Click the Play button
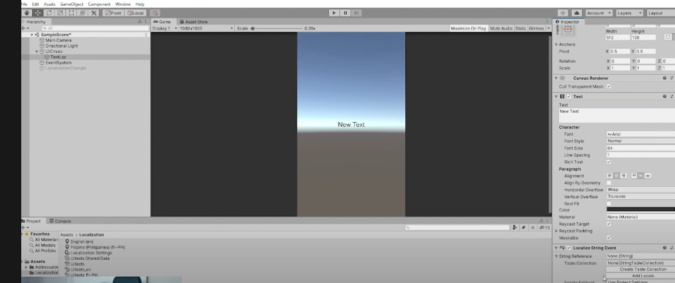The height and width of the screenshot is (283, 675). point(334,13)
